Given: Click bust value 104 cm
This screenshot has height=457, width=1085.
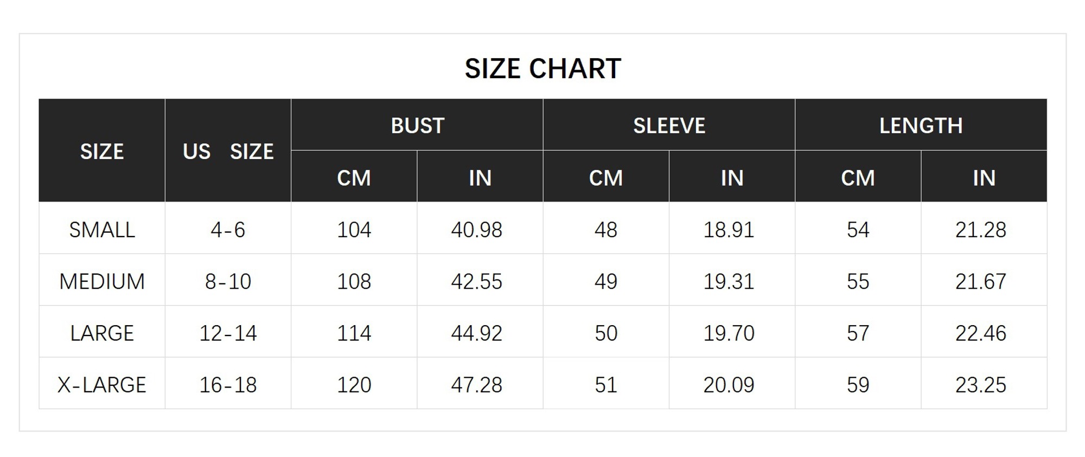Looking at the screenshot, I should click(354, 230).
